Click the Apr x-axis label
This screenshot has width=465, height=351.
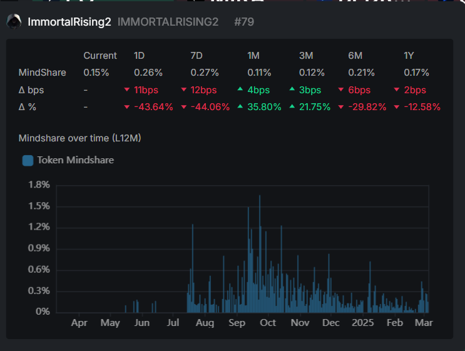tap(79, 323)
